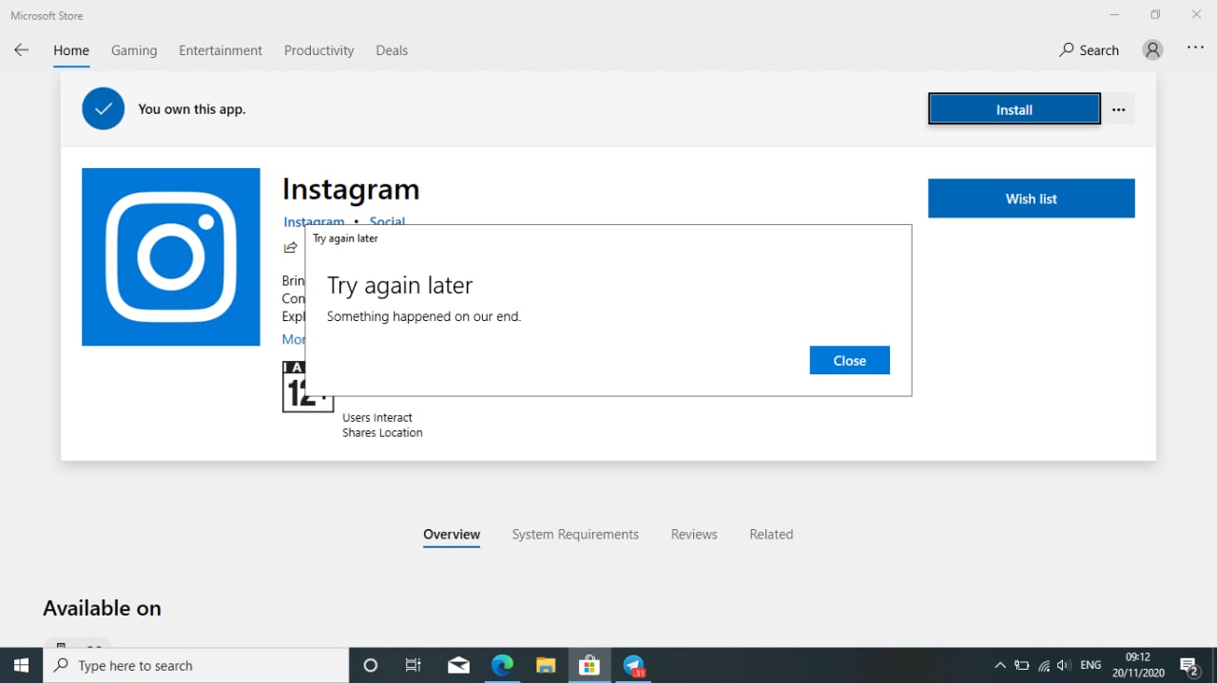This screenshot has width=1217, height=683.
Task: Switch to the Home tab
Action: 71,50
